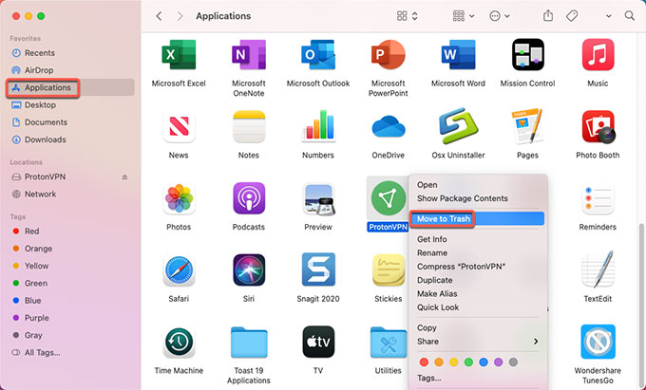
Task: Go back with the toolbar back arrow
Action: point(159,16)
